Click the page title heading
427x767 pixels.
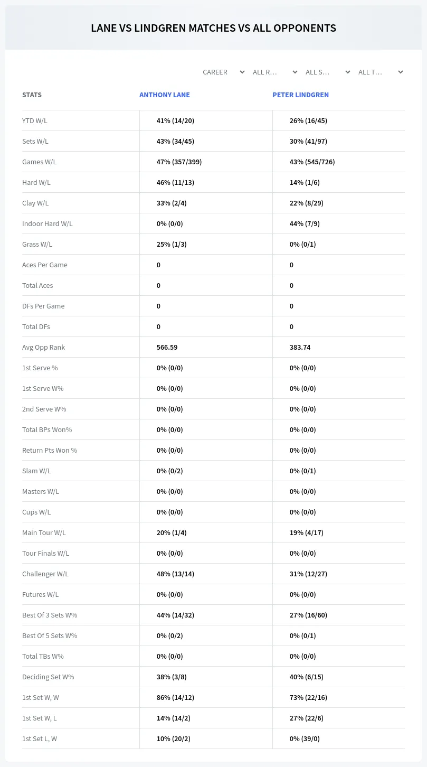point(213,29)
